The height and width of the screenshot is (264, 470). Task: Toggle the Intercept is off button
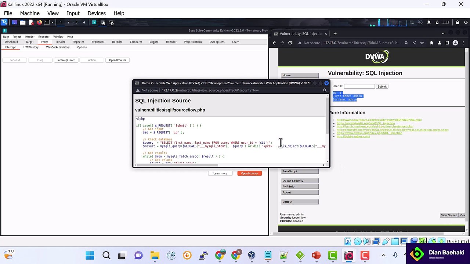(x=66, y=60)
